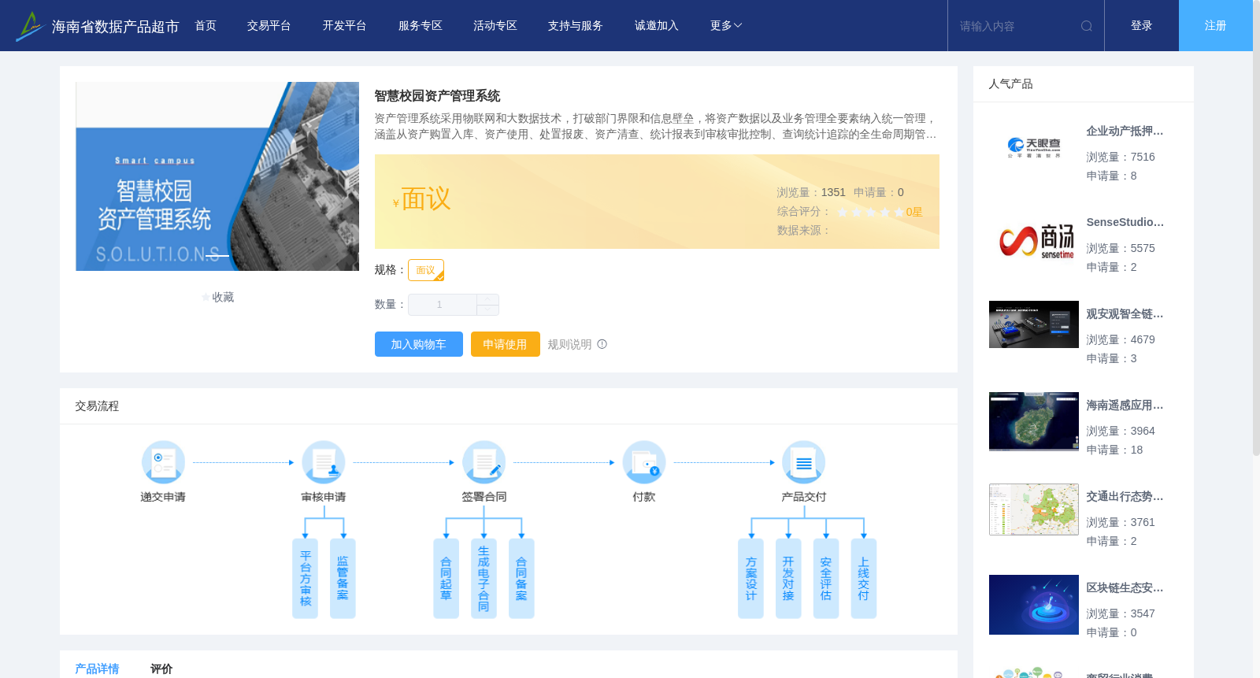Screen dimensions: 1260x678
Task: Click the 安全评估 sub-step box
Action: (826, 579)
